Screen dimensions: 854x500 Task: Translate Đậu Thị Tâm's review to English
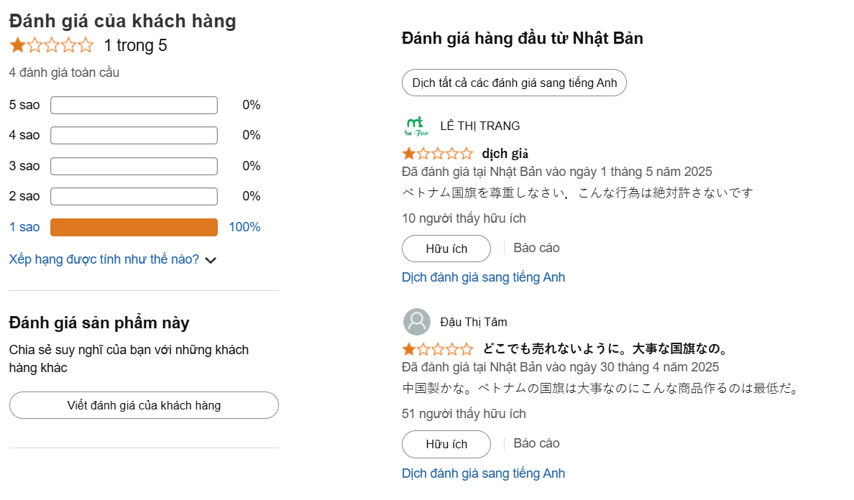coord(483,473)
